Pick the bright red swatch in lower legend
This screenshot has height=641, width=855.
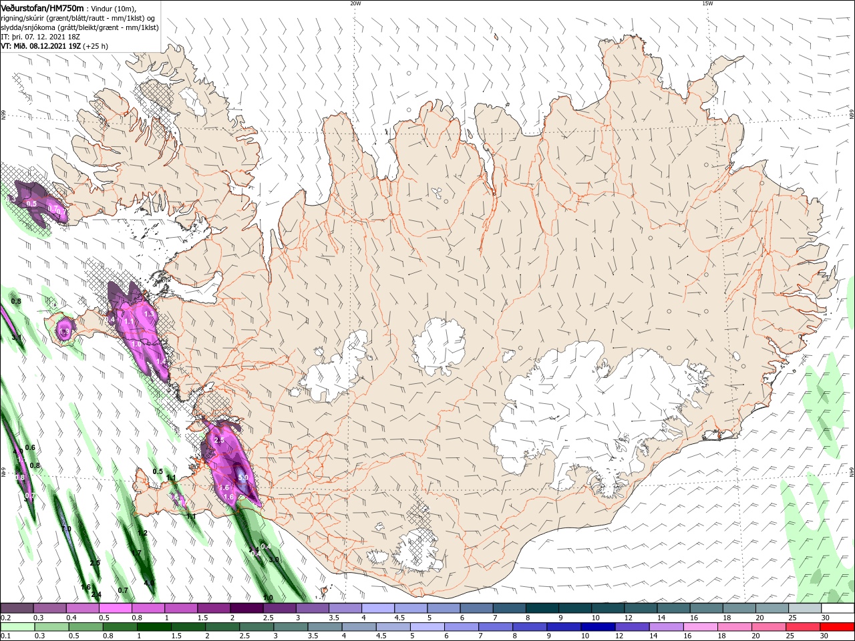coord(838,627)
